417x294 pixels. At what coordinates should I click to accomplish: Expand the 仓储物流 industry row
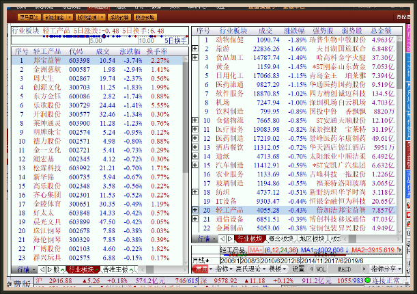(x=195, y=120)
